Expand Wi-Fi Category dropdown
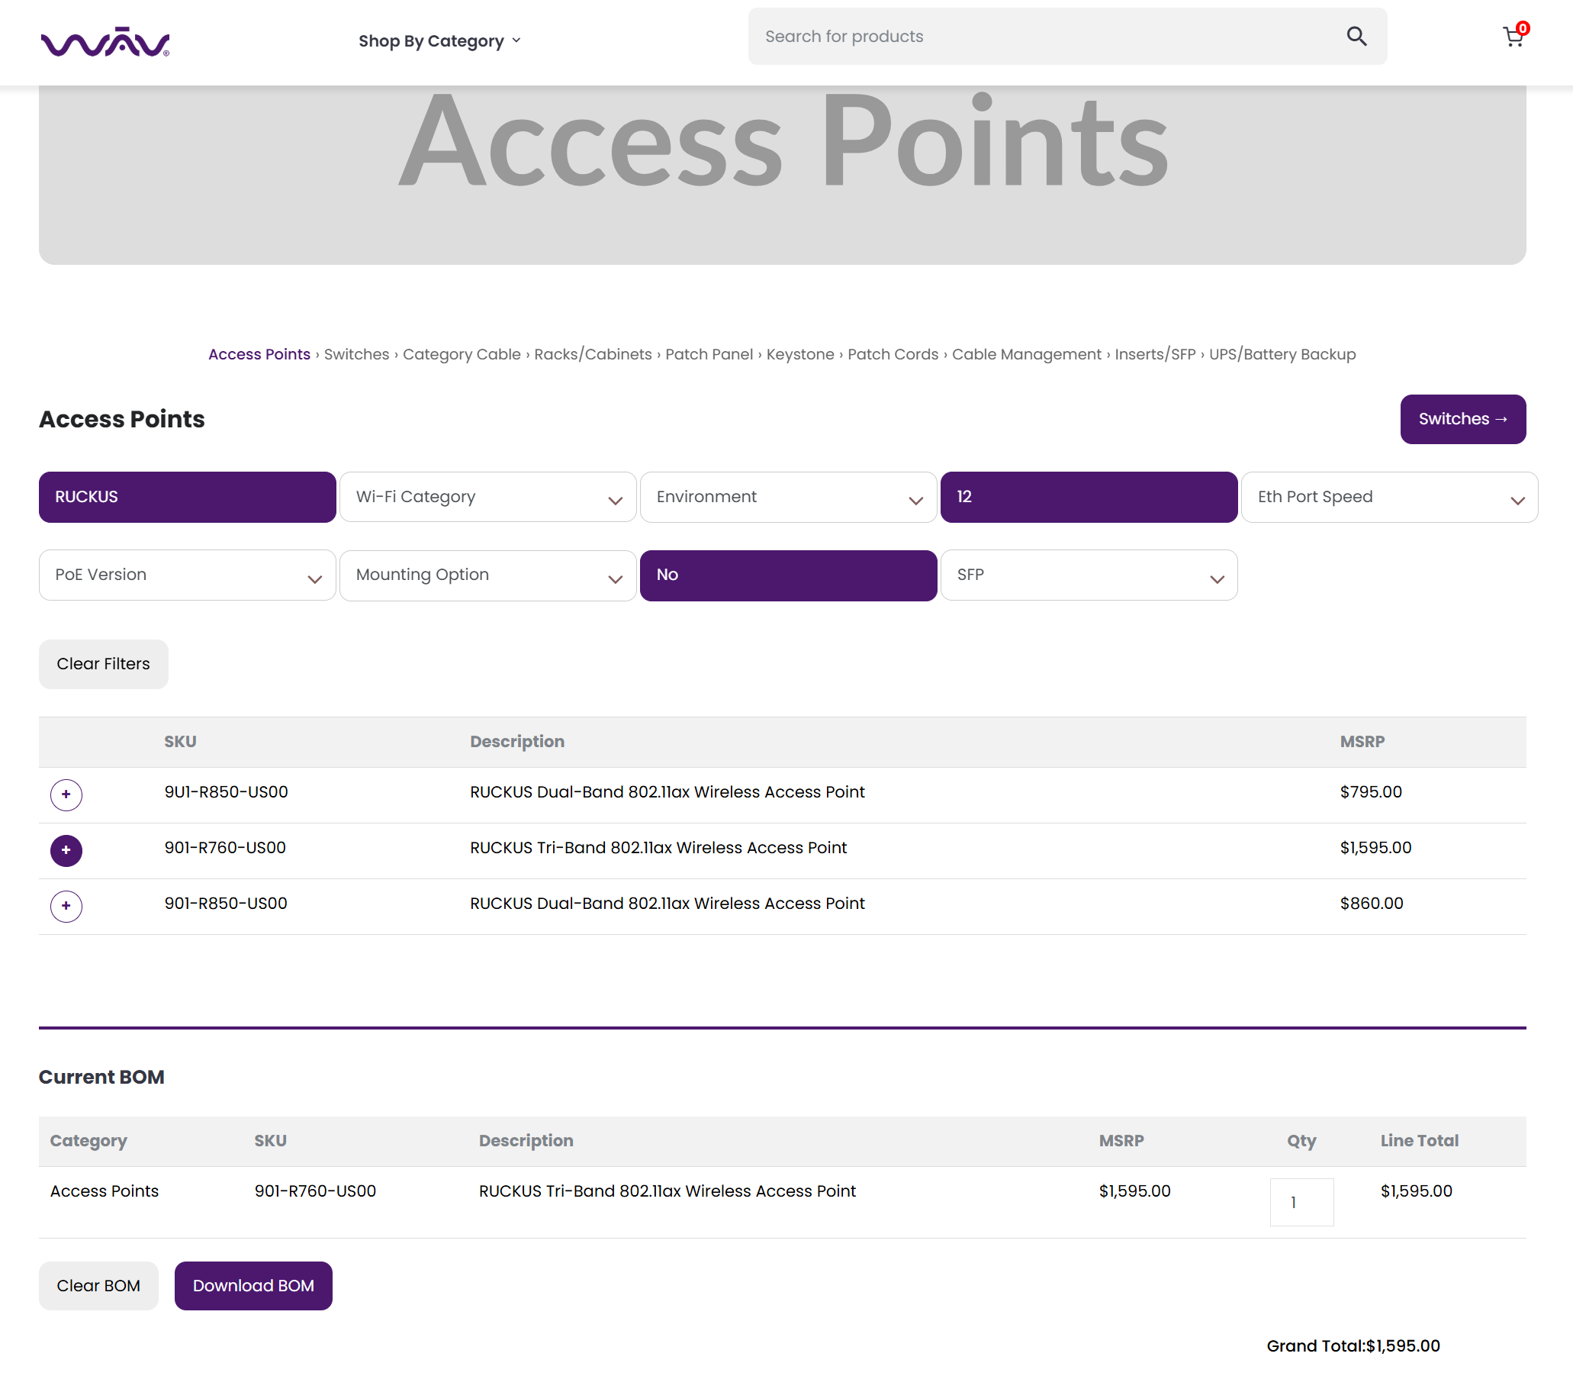The height and width of the screenshot is (1376, 1573). coord(487,497)
